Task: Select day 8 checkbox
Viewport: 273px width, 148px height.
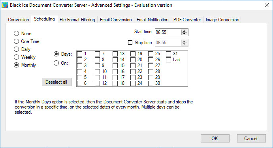Action: pos(97,60)
